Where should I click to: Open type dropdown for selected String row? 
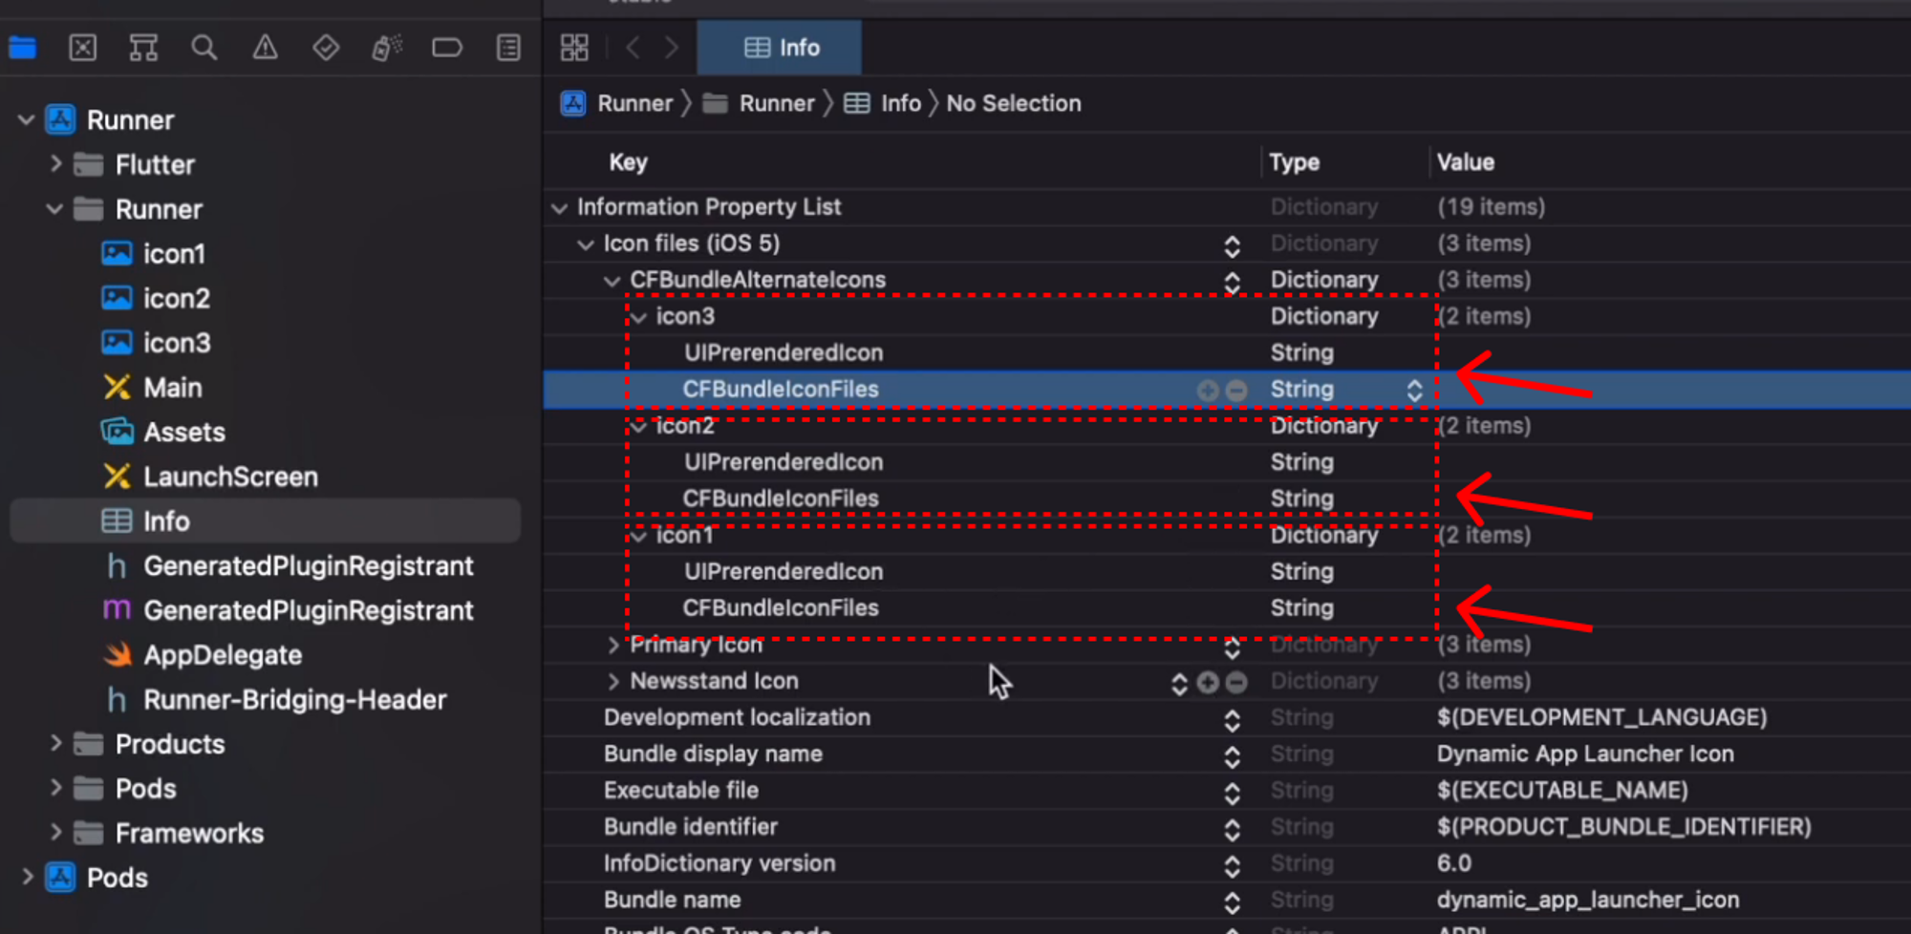(x=1414, y=390)
